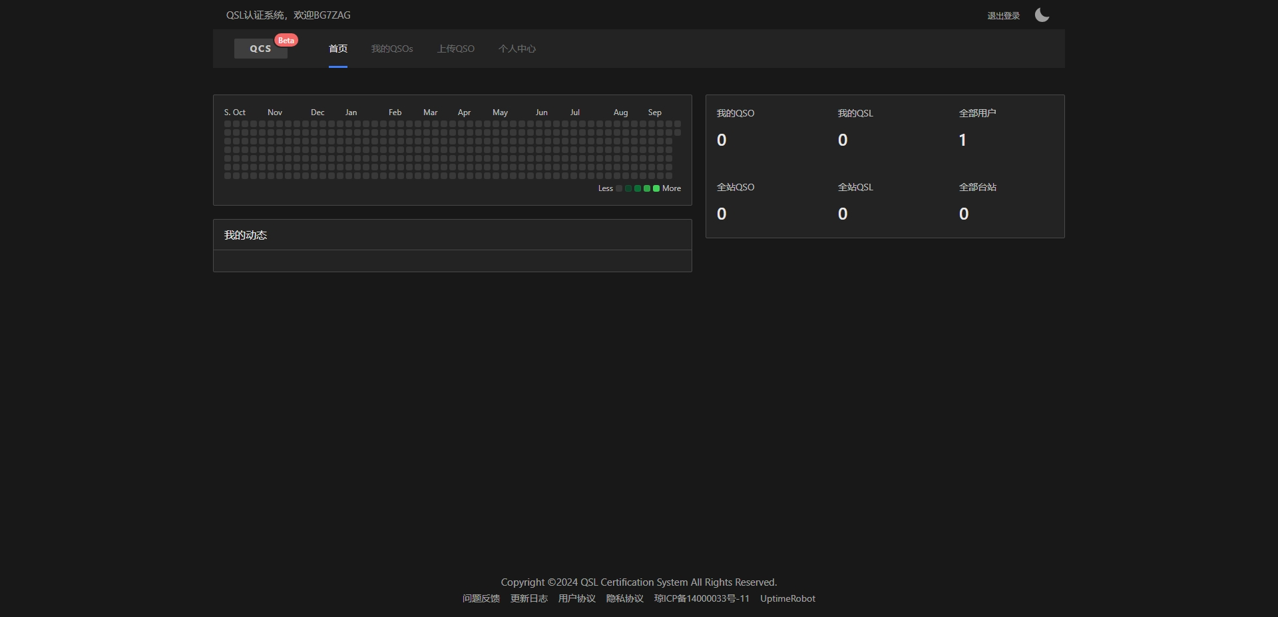Click the 全部用户 statistic value
This screenshot has width=1278, height=617.
(962, 140)
